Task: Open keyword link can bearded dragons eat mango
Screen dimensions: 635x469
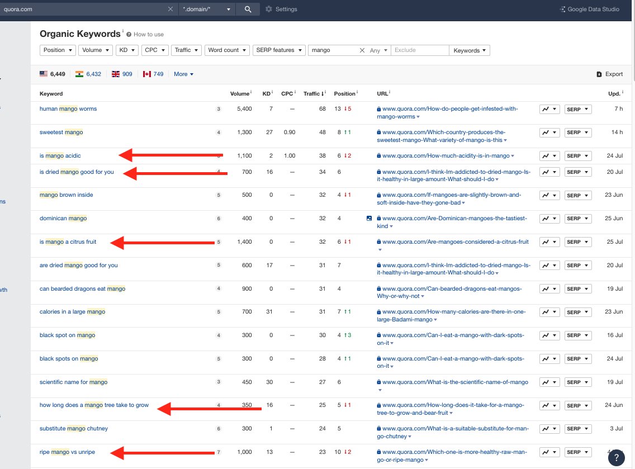Action: (82, 289)
